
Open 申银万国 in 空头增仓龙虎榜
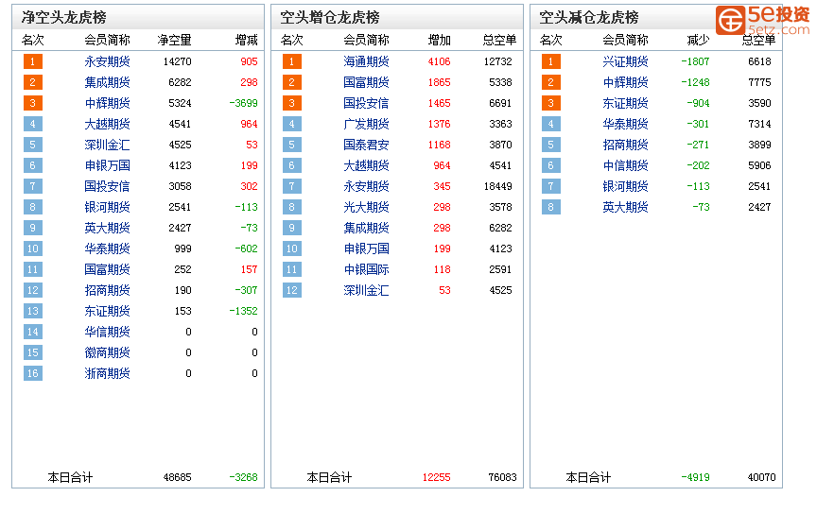pyautogui.click(x=366, y=248)
